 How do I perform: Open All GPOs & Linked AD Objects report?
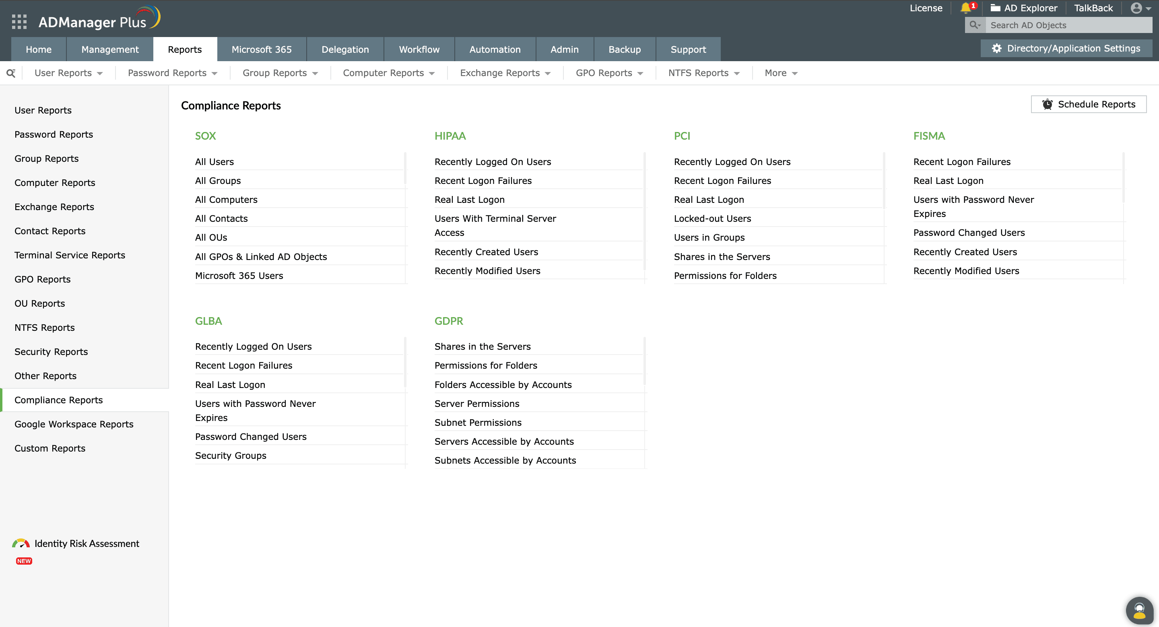[261, 256]
